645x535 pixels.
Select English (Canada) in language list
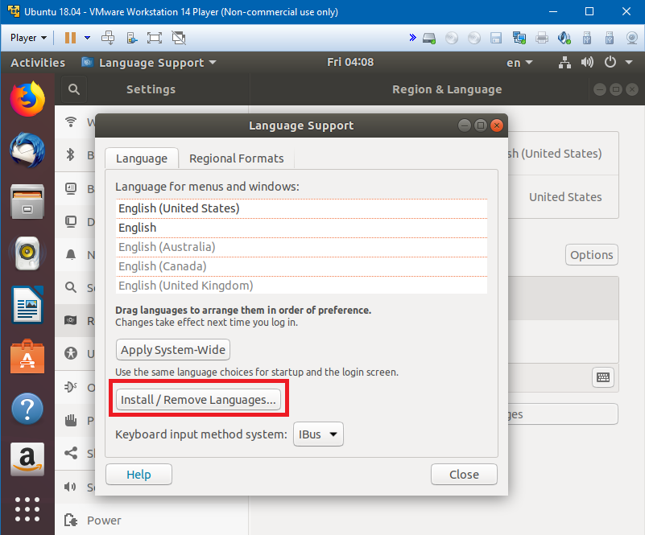(x=301, y=266)
